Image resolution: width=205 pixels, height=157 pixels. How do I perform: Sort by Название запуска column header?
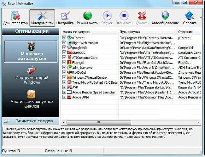[90, 32]
